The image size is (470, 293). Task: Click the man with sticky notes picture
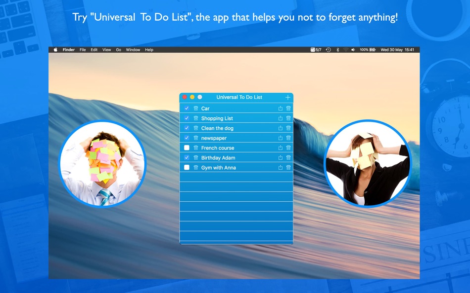click(102, 164)
